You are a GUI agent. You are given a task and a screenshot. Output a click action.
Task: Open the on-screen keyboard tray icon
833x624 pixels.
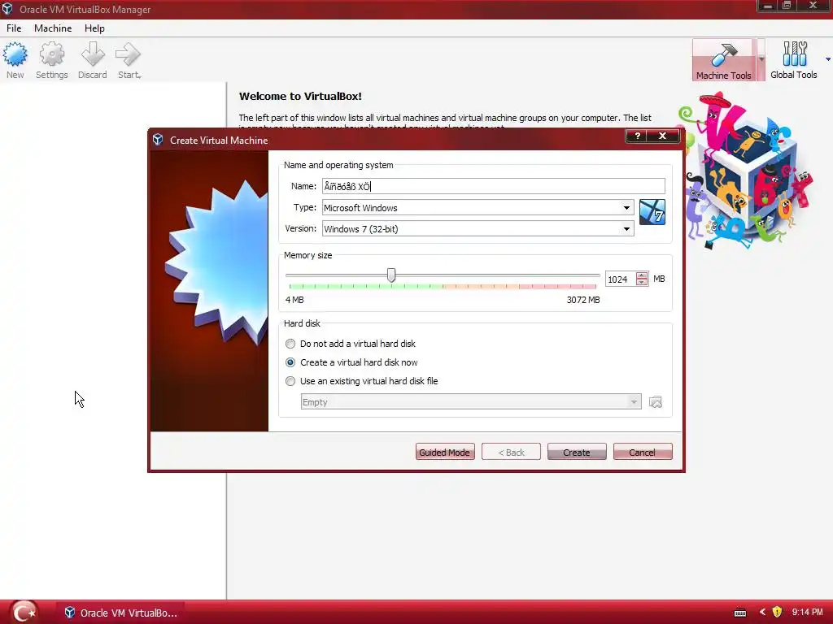click(x=740, y=613)
